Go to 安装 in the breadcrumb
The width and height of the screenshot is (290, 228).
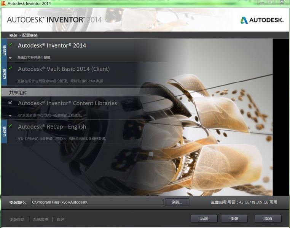click(13, 35)
